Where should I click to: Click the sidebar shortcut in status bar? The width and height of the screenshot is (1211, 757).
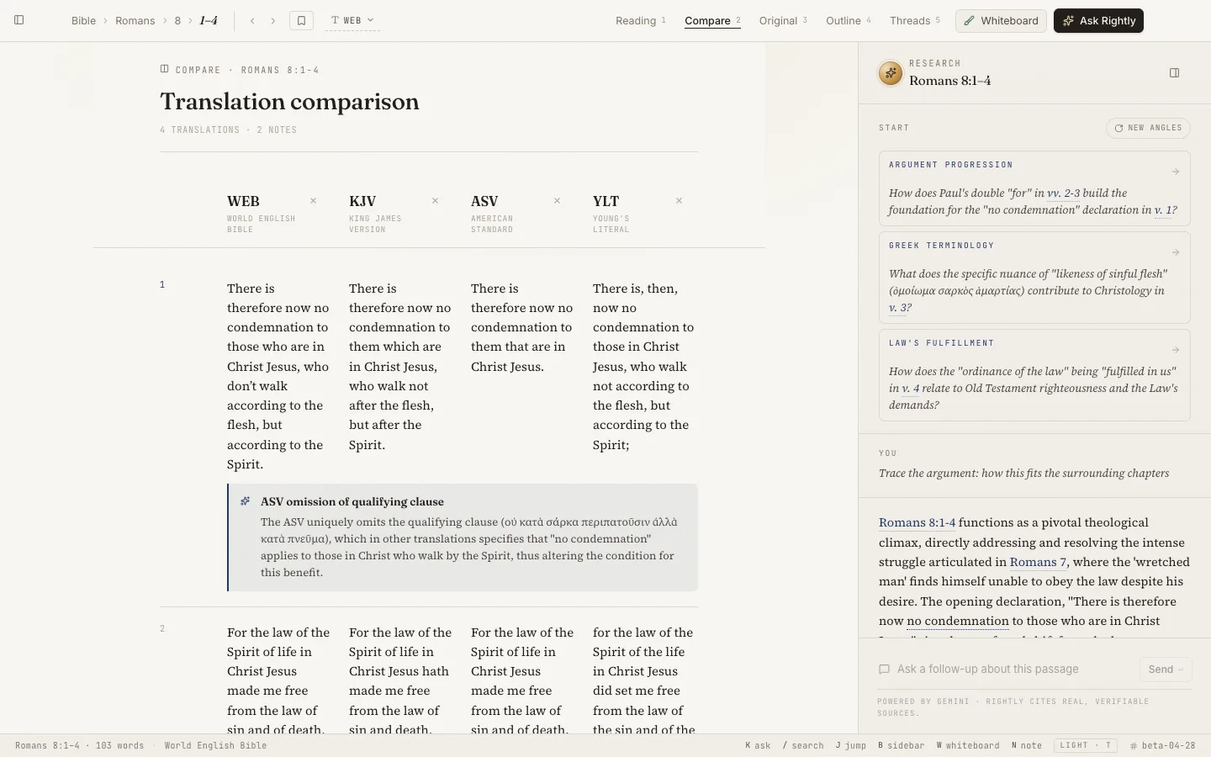[x=902, y=745]
